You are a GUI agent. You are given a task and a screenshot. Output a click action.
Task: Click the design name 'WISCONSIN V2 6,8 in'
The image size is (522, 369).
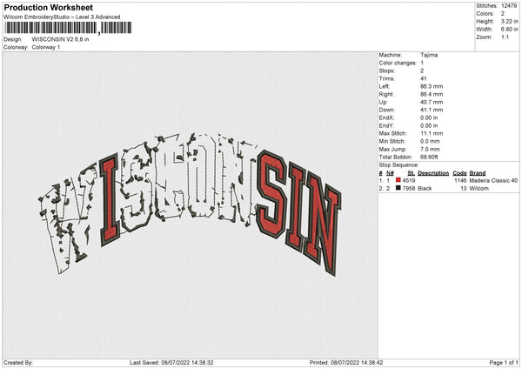[60, 39]
